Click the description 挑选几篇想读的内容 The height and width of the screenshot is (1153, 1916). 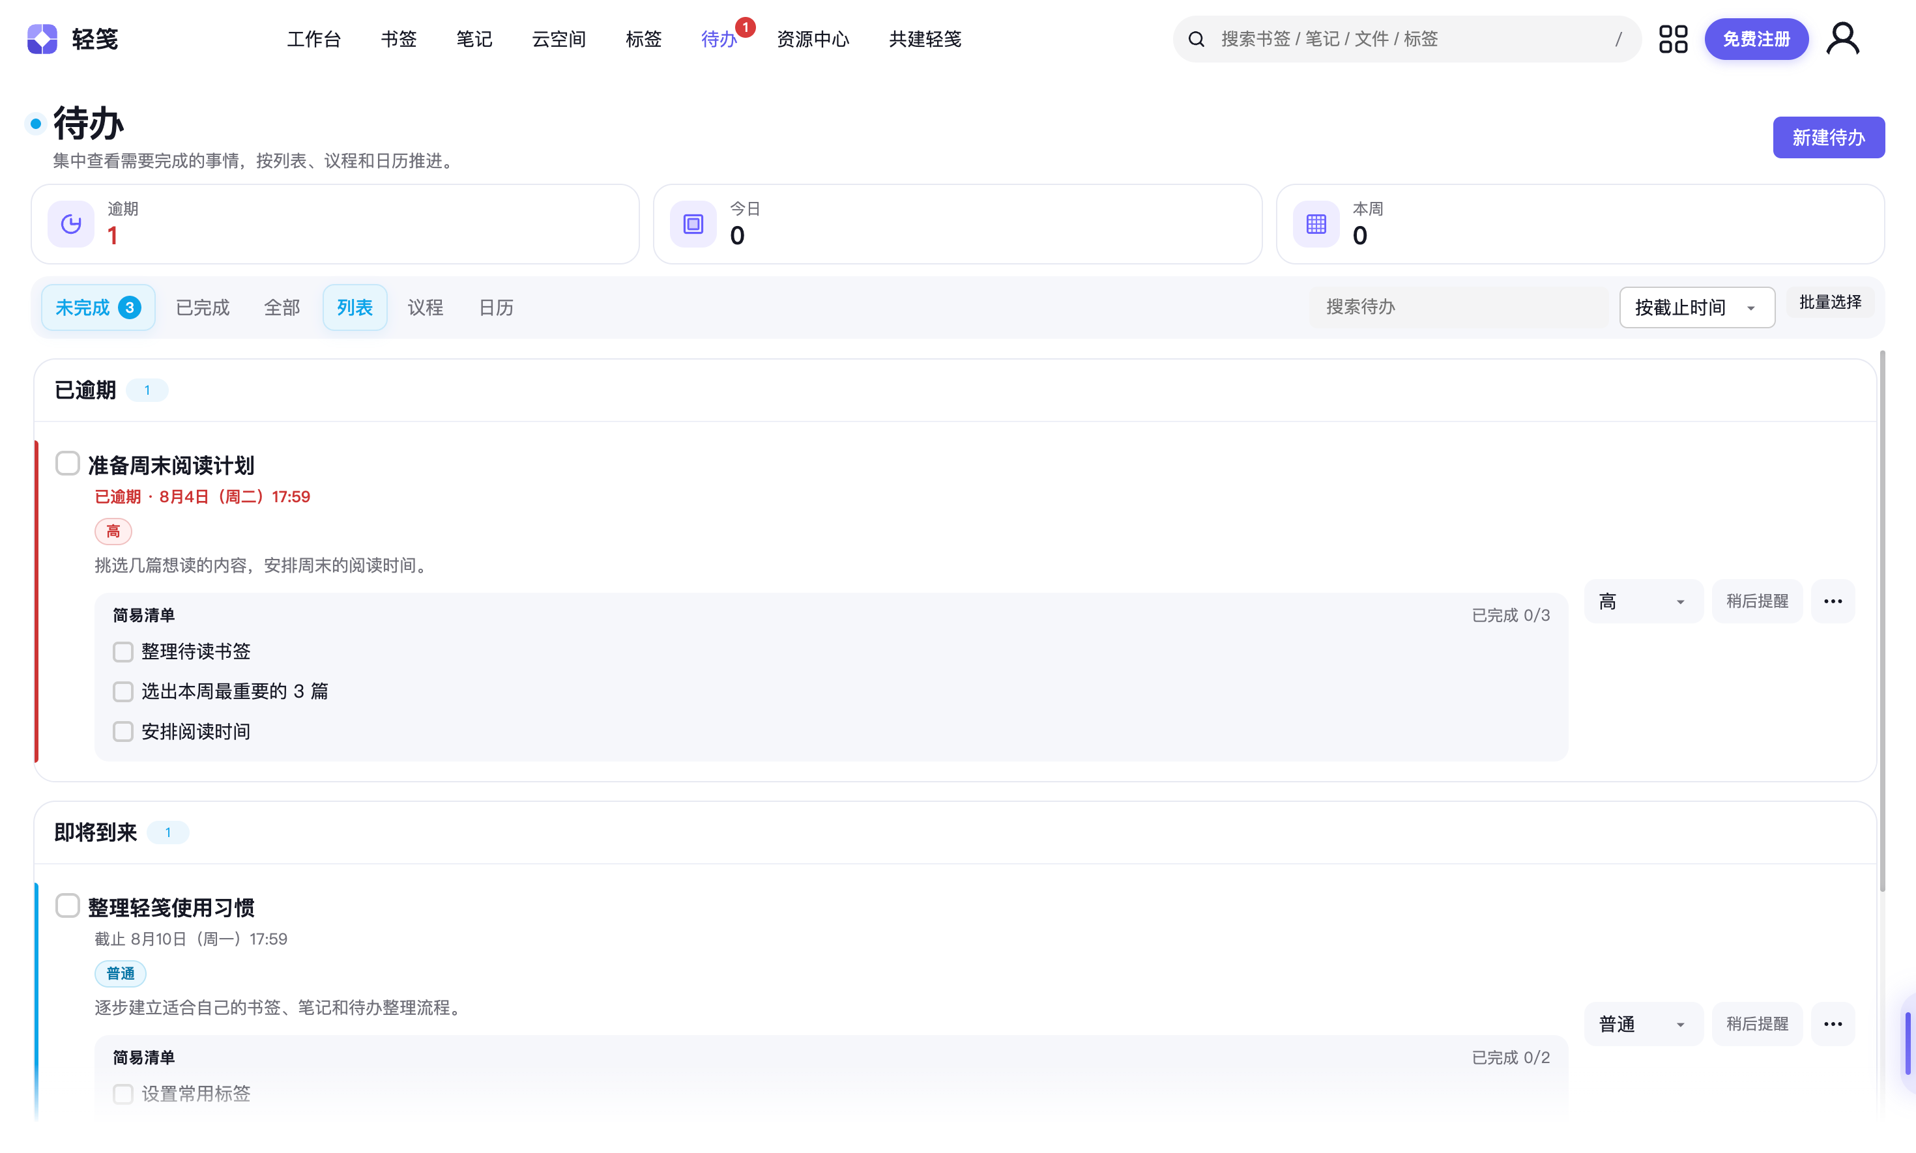263,565
